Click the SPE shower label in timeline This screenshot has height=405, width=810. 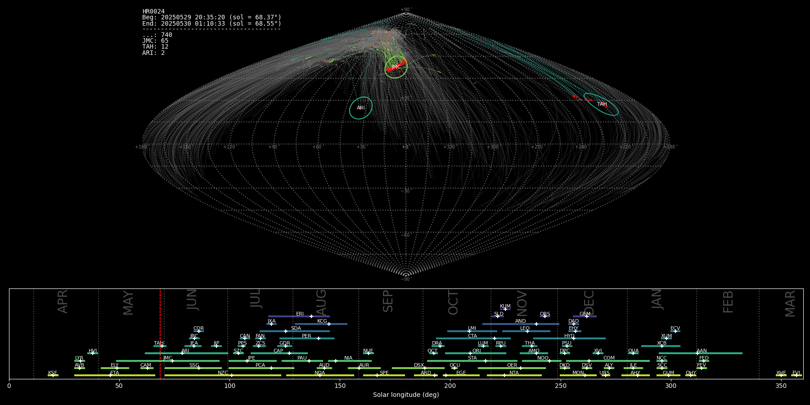(x=384, y=373)
